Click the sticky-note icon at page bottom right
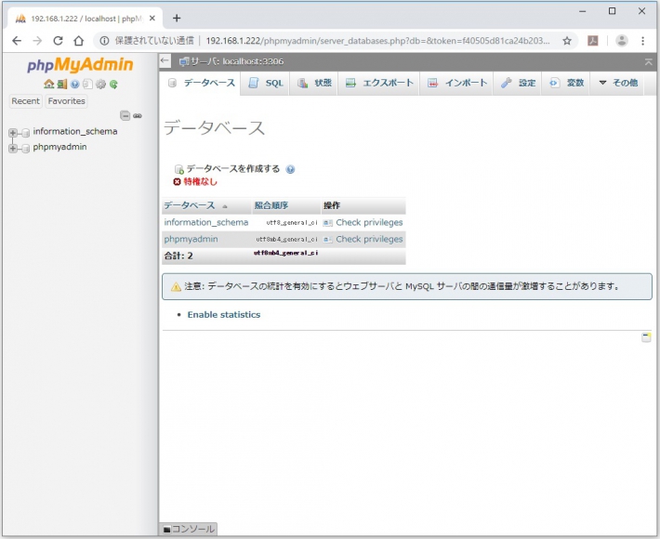Viewport: 660px width, 539px height. pyautogui.click(x=646, y=337)
